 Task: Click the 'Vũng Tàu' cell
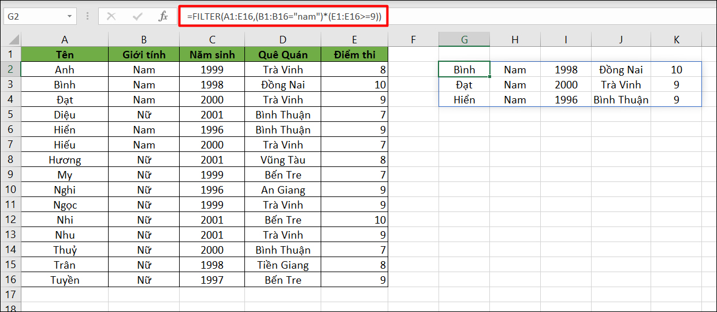[283, 160]
